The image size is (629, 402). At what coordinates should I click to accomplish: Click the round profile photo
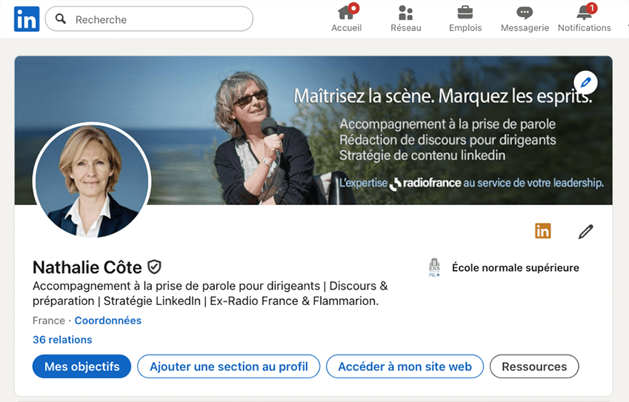(x=92, y=181)
